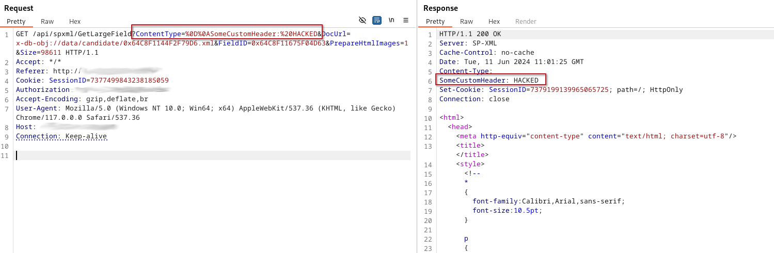
Task: Toggle the crossed-out eye visibility icon
Action: click(x=362, y=20)
